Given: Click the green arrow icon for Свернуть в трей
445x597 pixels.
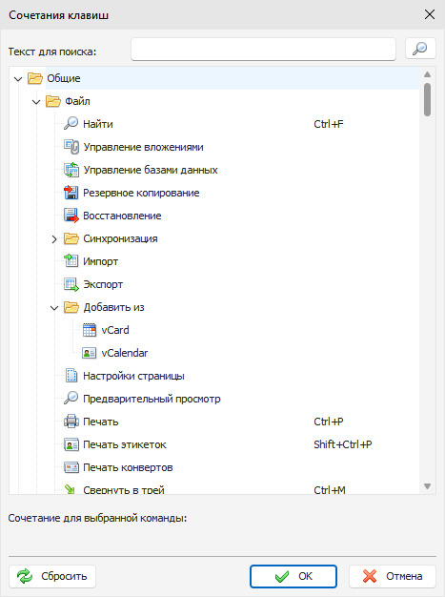Looking at the screenshot, I should click(x=70, y=489).
